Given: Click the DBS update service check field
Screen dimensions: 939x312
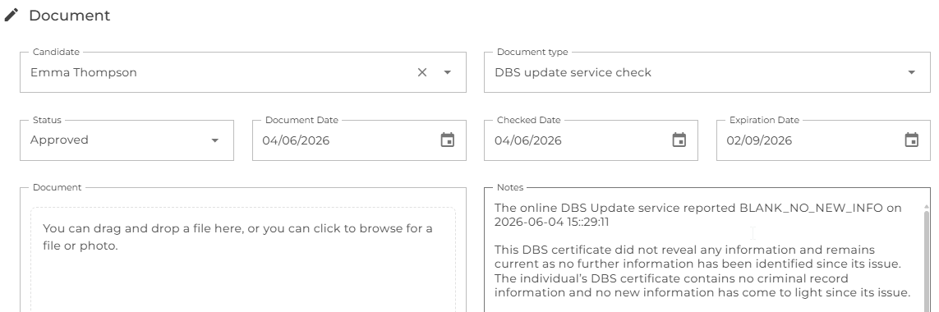Looking at the screenshot, I should point(707,72).
